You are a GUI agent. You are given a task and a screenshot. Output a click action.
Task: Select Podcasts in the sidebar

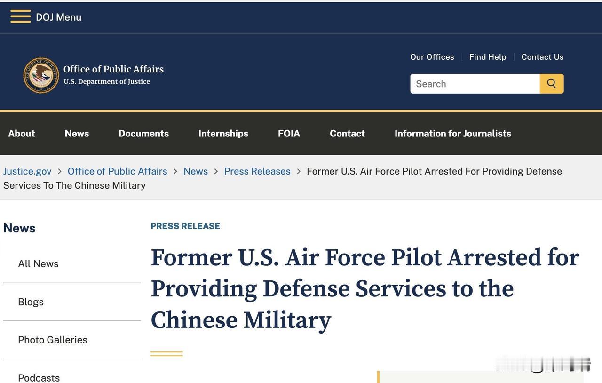(x=39, y=378)
